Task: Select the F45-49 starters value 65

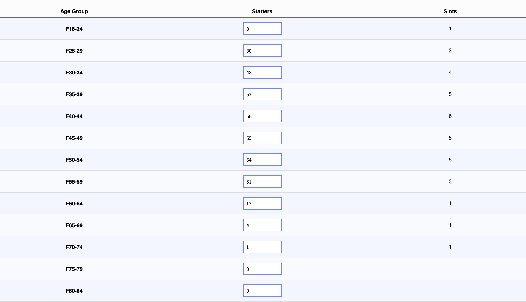Action: [x=262, y=138]
